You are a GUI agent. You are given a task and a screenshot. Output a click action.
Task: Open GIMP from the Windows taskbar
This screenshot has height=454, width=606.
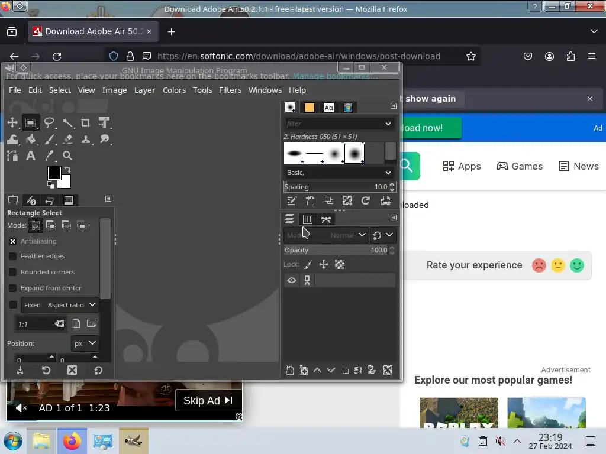[133, 441]
